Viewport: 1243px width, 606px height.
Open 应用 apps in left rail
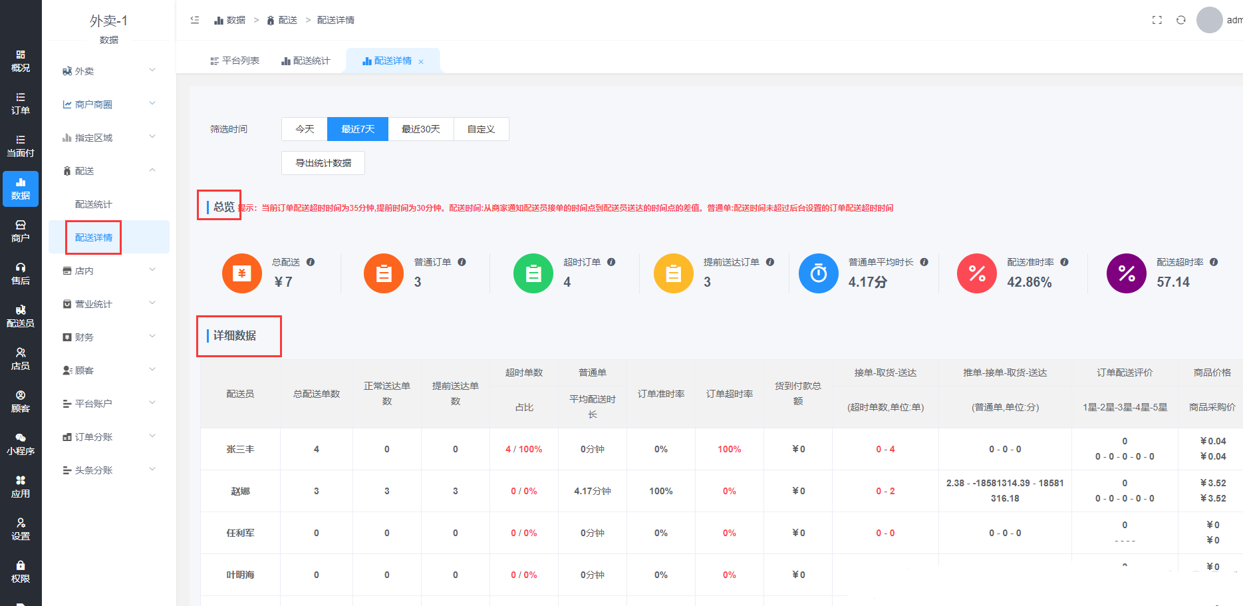pyautogui.click(x=21, y=487)
